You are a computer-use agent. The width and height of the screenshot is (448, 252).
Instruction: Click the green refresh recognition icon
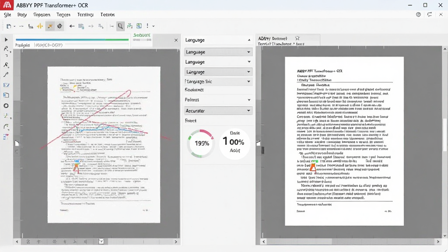tap(129, 26)
